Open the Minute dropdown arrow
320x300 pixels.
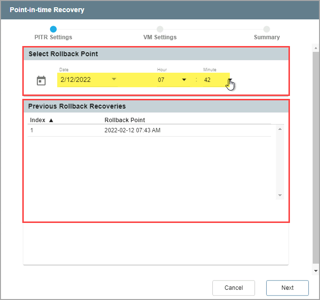click(x=230, y=80)
